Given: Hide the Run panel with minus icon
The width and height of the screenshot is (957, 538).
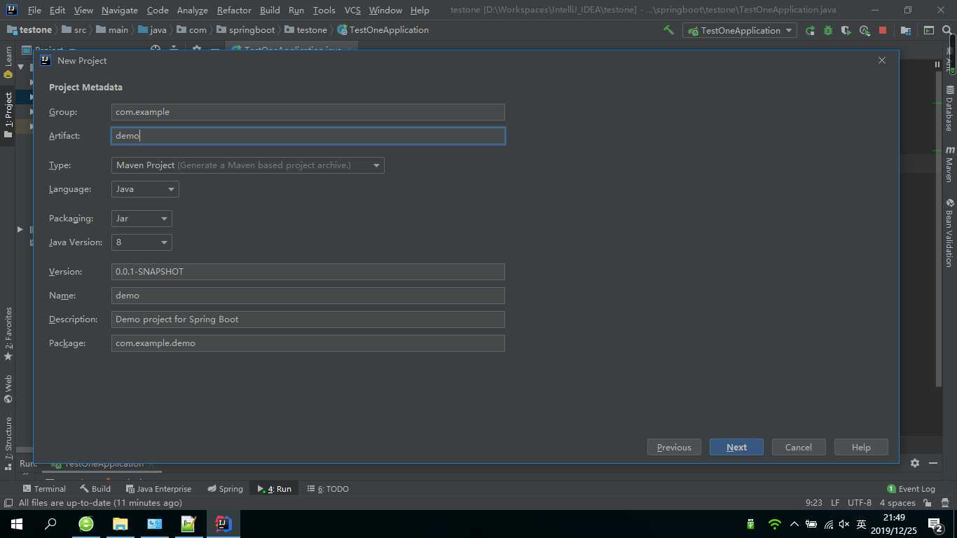Looking at the screenshot, I should pos(933,463).
